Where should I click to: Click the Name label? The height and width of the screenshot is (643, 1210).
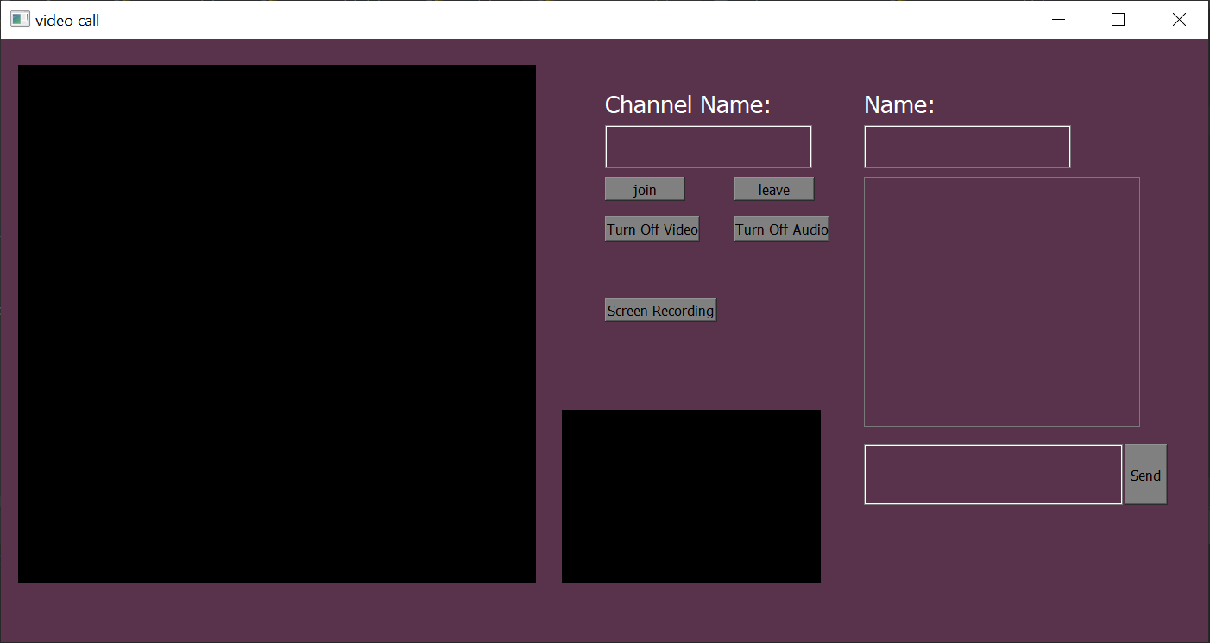(x=898, y=104)
